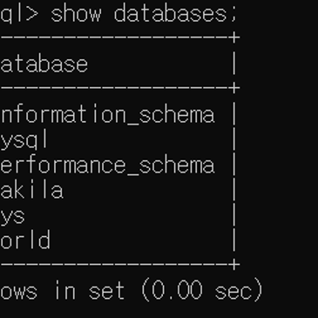Screen dimensions: 318x318
Task: Click the bottom table border line
Action: pos(119,265)
